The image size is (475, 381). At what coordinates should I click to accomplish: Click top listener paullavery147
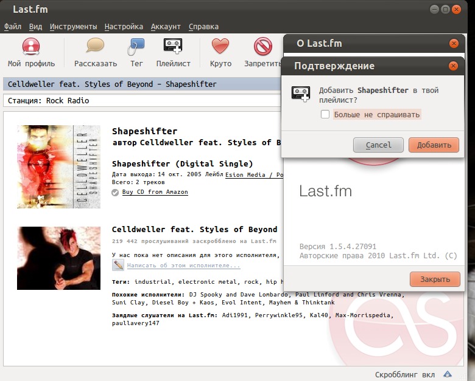(x=135, y=323)
